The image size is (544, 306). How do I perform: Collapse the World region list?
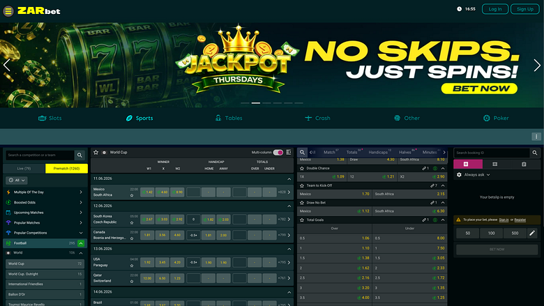tap(81, 253)
